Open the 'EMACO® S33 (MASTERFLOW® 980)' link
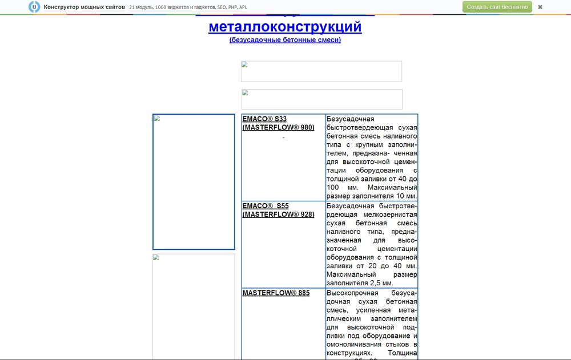Image resolution: width=571 pixels, height=360 pixels. (278, 123)
